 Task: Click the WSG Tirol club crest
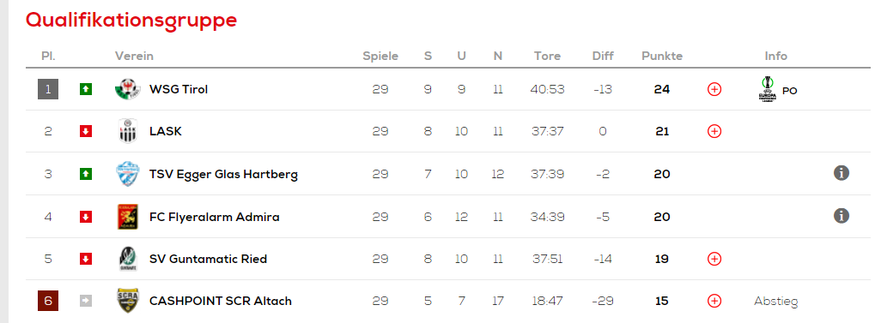coord(128,89)
